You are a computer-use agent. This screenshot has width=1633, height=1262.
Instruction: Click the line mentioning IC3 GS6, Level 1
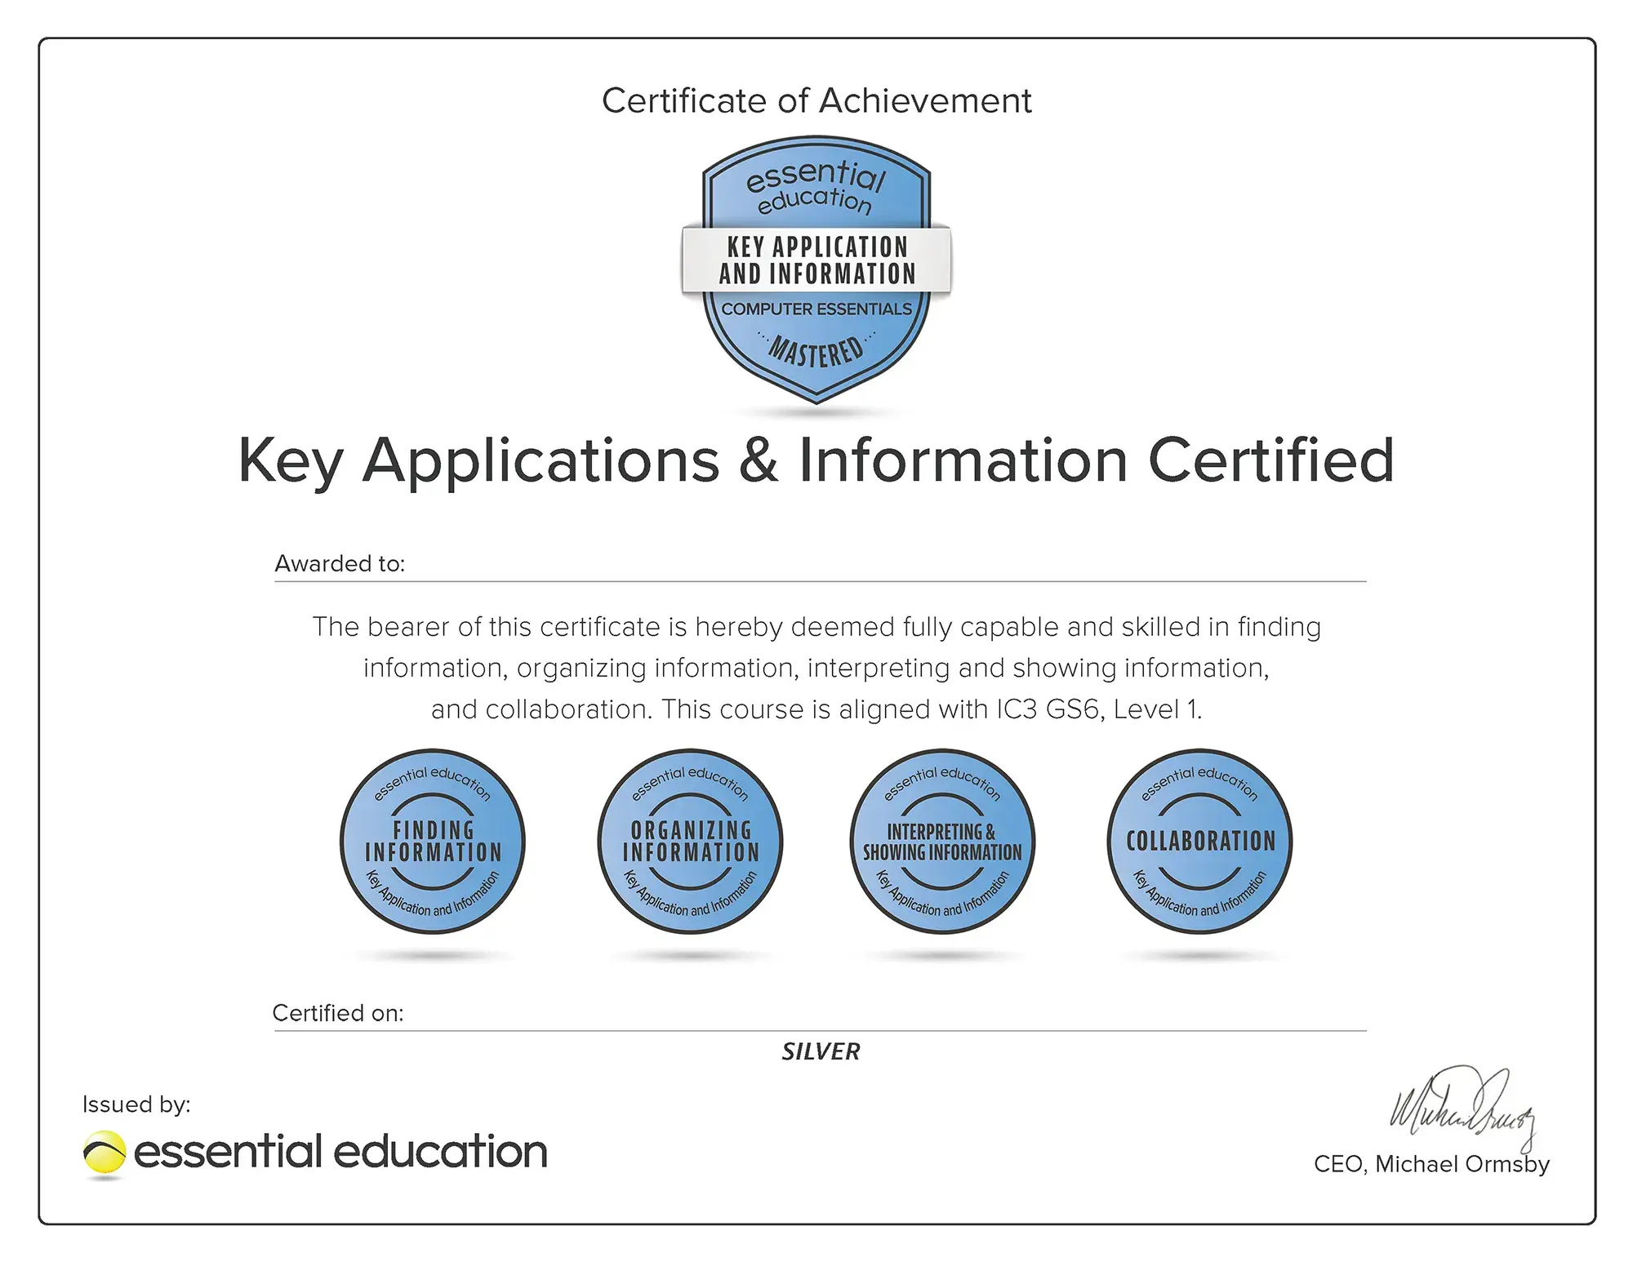816,709
